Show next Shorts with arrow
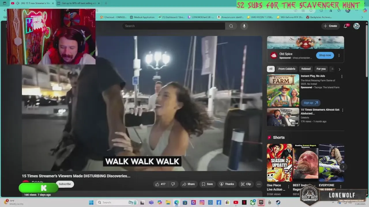 pos(343,167)
